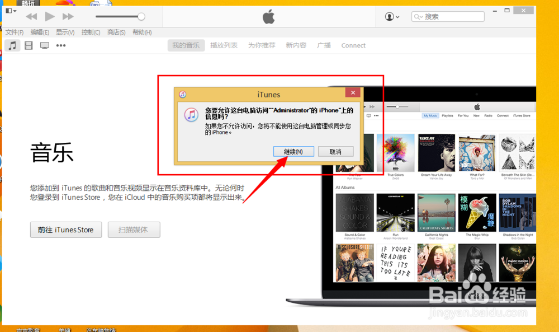Switch to the 播放列表 tab

point(224,45)
